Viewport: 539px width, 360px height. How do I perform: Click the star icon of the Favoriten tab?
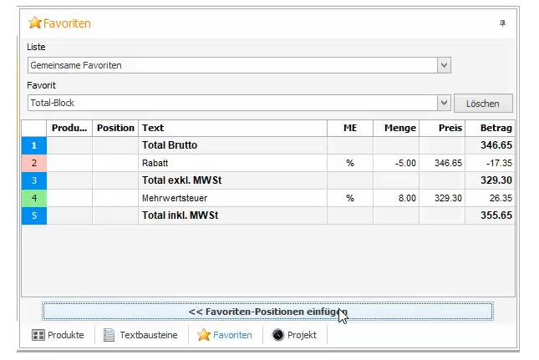(204, 335)
